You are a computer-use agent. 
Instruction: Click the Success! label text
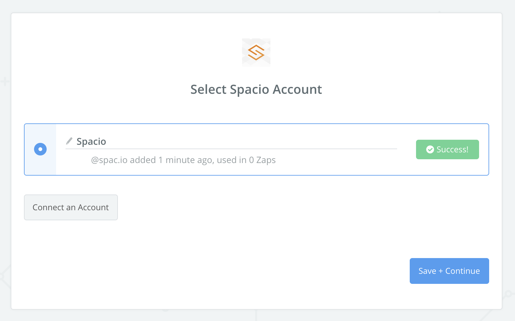[x=452, y=149]
